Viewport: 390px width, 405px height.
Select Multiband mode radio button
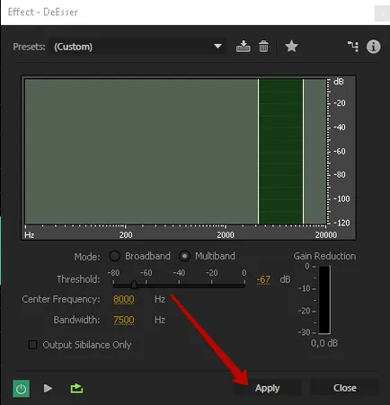pyautogui.click(x=184, y=256)
